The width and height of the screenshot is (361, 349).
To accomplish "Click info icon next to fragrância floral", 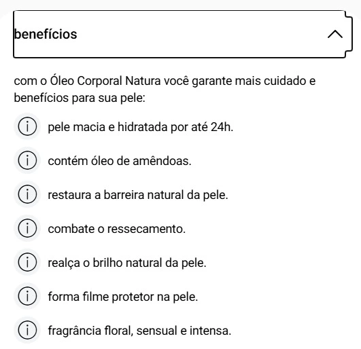I will (27, 330).
